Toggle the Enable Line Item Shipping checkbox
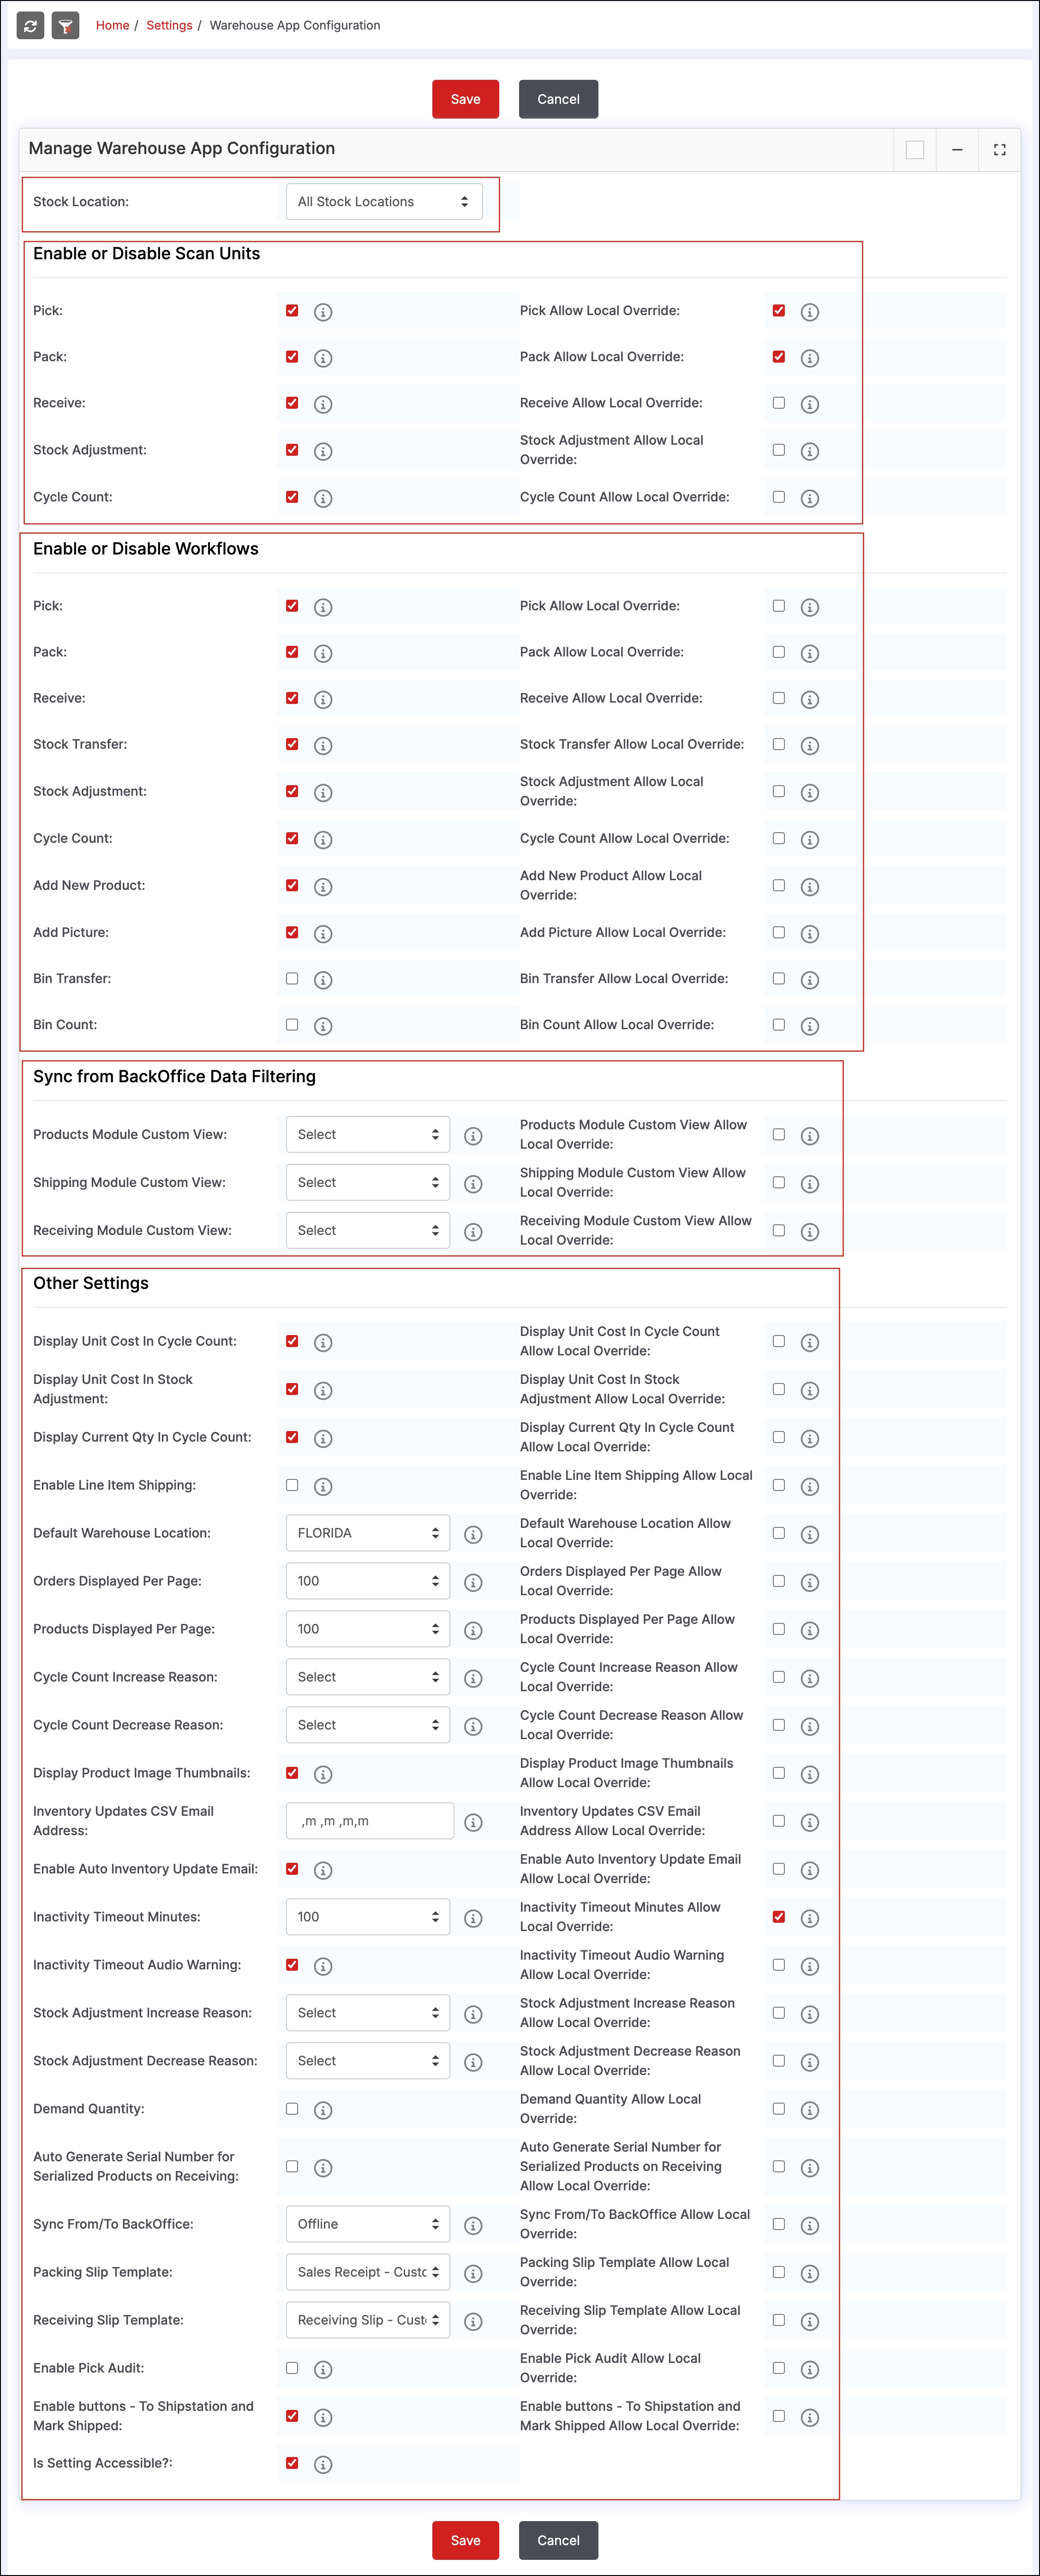Viewport: 1040px width, 2576px height. [x=292, y=1485]
